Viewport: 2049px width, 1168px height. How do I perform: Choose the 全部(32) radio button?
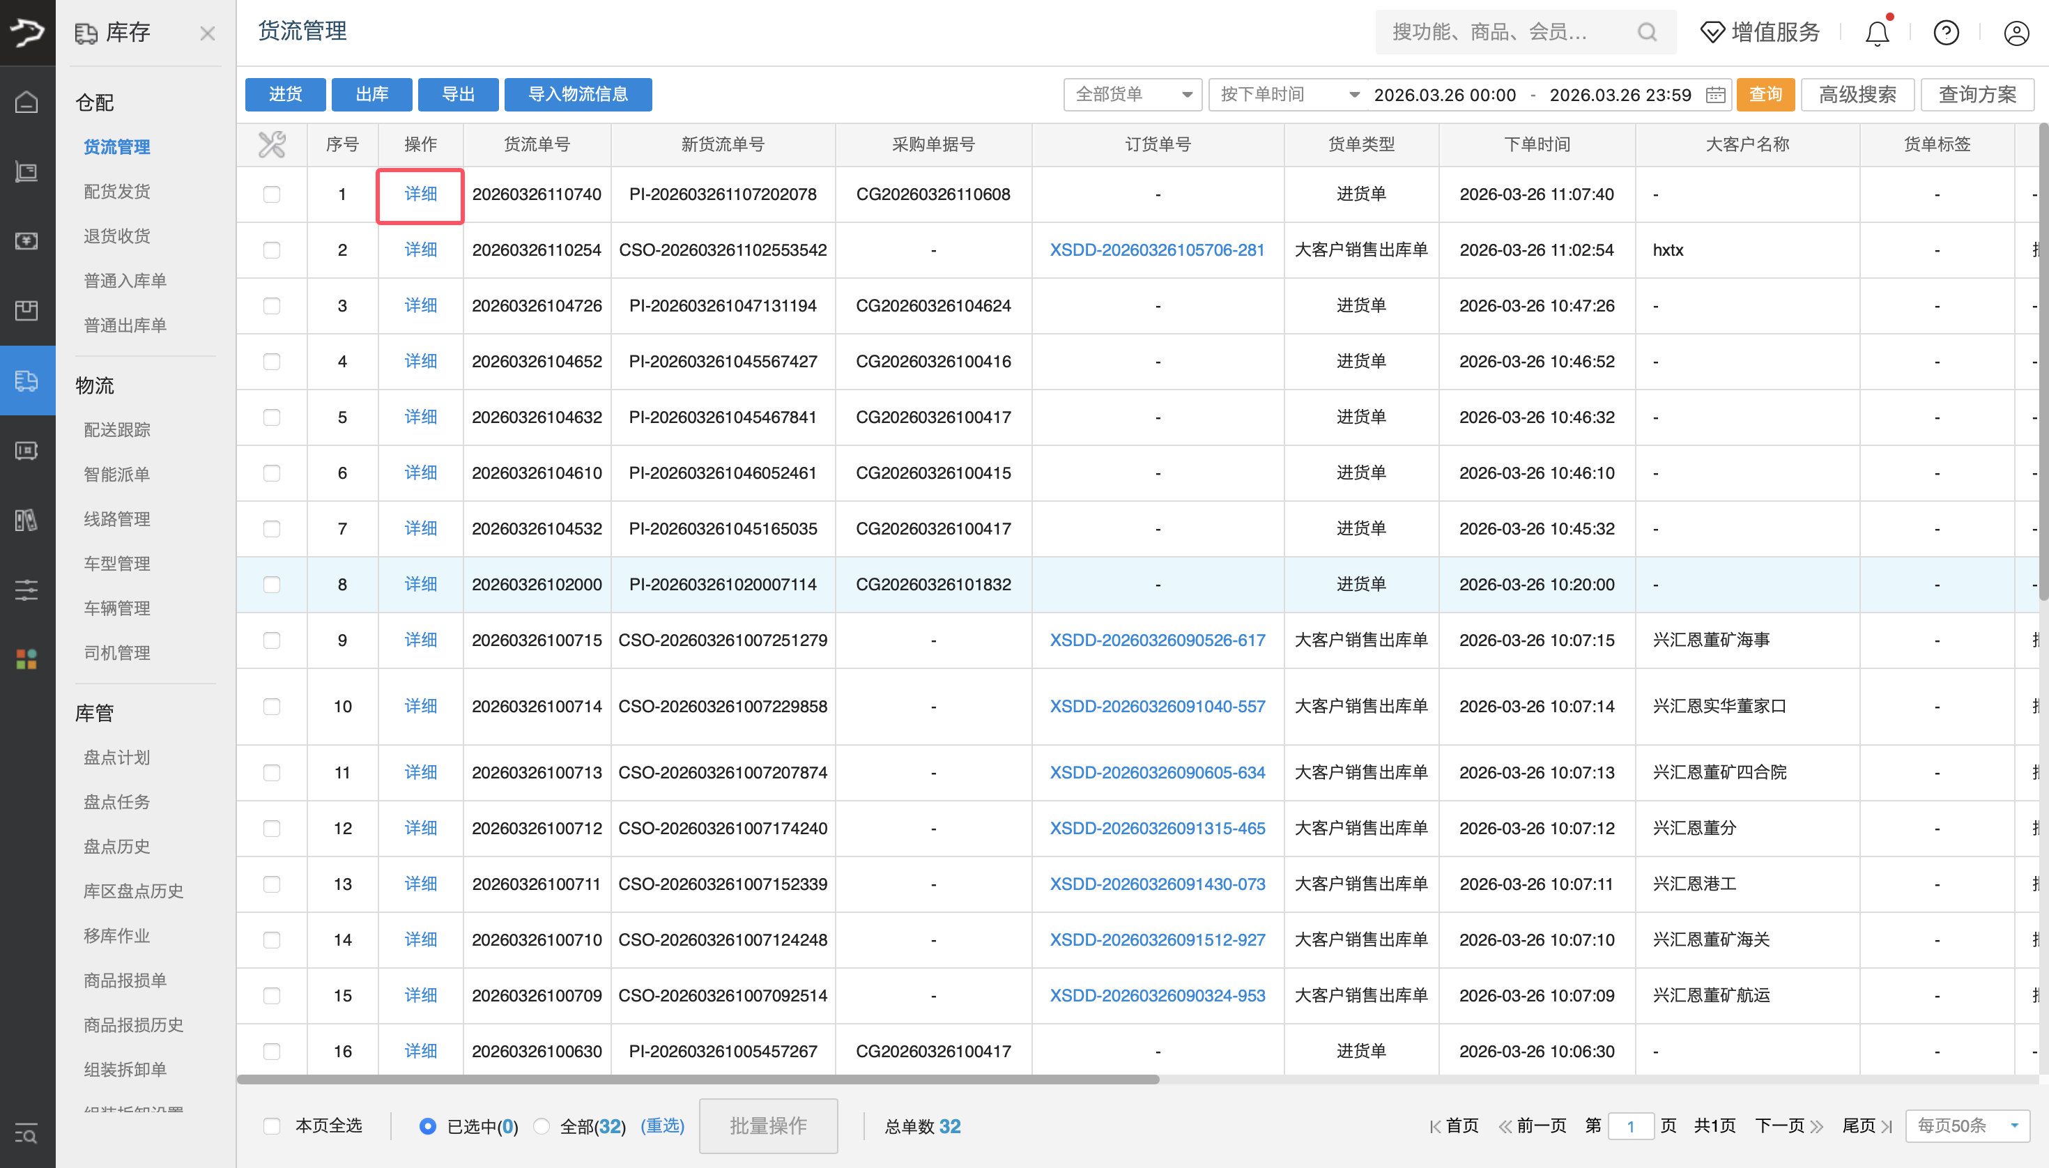point(541,1125)
